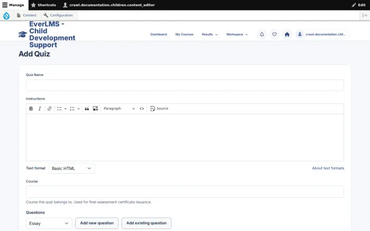Open the crawl.documentation user account in the admin bar
The image size is (370, 231).
coord(109,5)
